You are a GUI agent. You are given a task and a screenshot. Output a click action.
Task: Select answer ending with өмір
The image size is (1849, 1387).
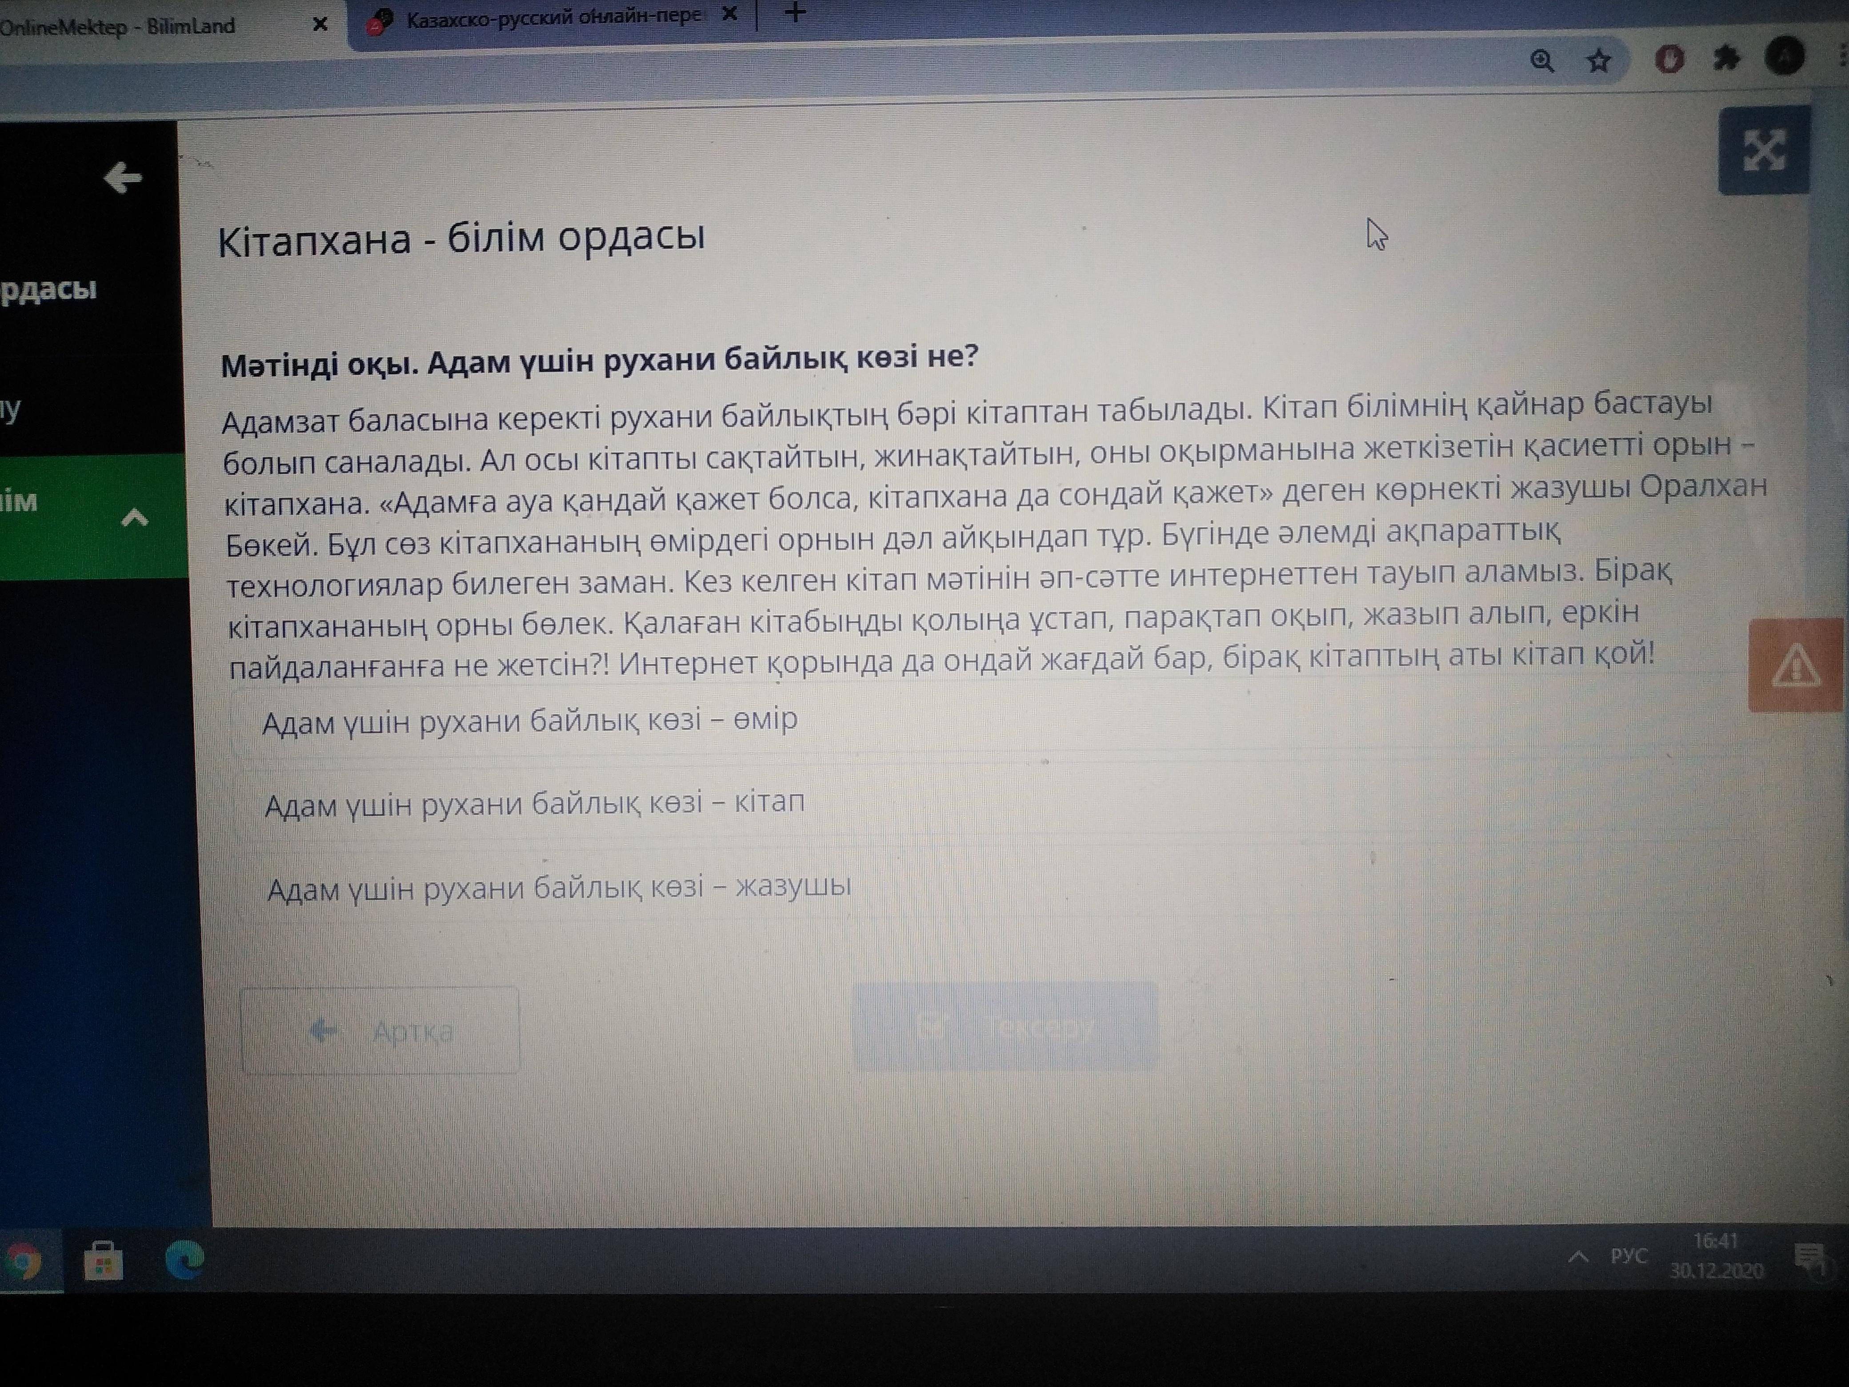pyautogui.click(x=530, y=721)
